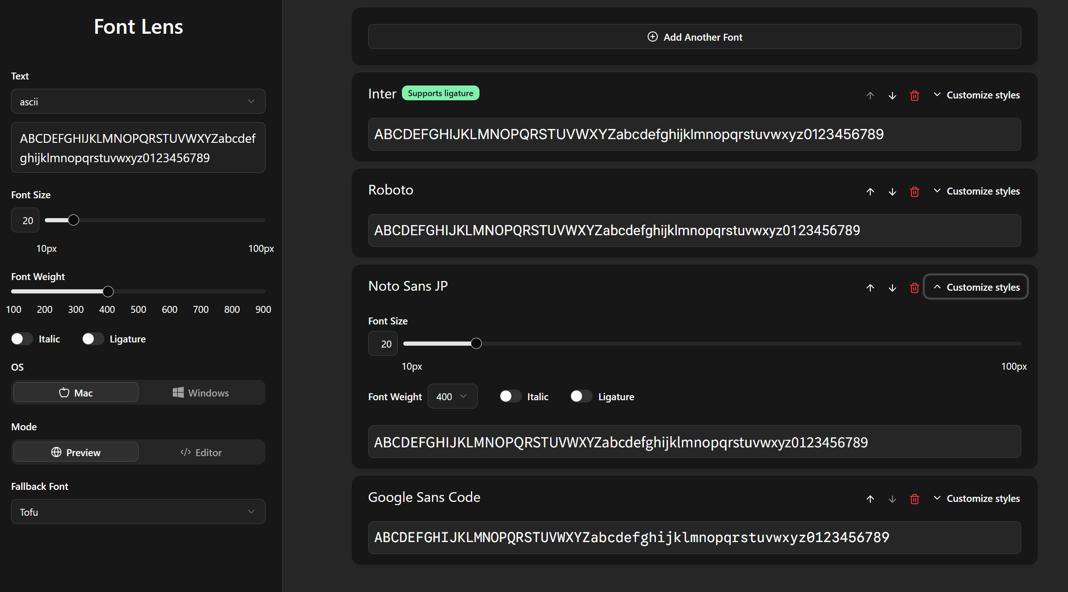The image size is (1068, 592).
Task: Click the Noto Sans JP heading
Action: [x=408, y=286]
